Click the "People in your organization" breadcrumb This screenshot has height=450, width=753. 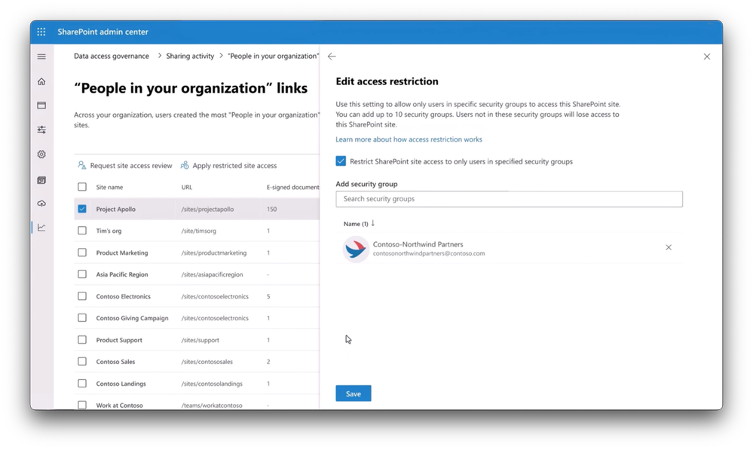tap(274, 57)
